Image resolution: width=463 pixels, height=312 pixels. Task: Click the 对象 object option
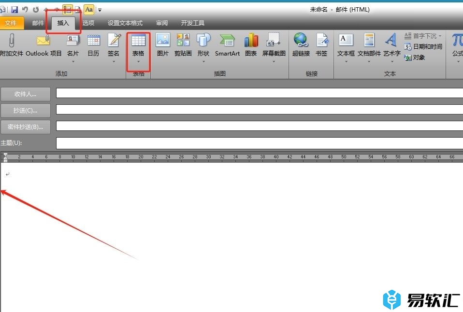[415, 57]
